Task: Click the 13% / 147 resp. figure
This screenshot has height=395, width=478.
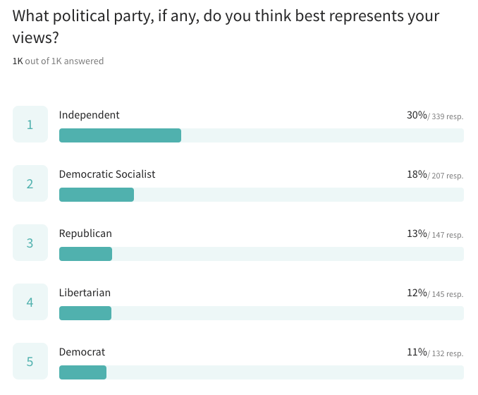Action: pyautogui.click(x=435, y=234)
